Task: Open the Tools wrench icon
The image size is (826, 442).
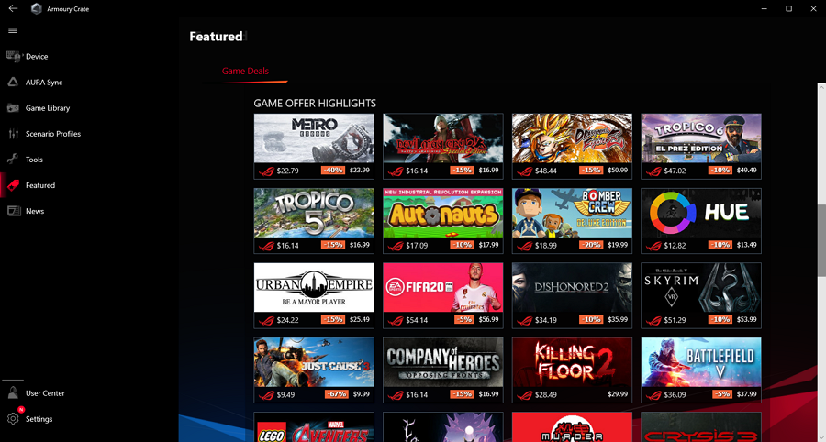Action: coord(13,160)
